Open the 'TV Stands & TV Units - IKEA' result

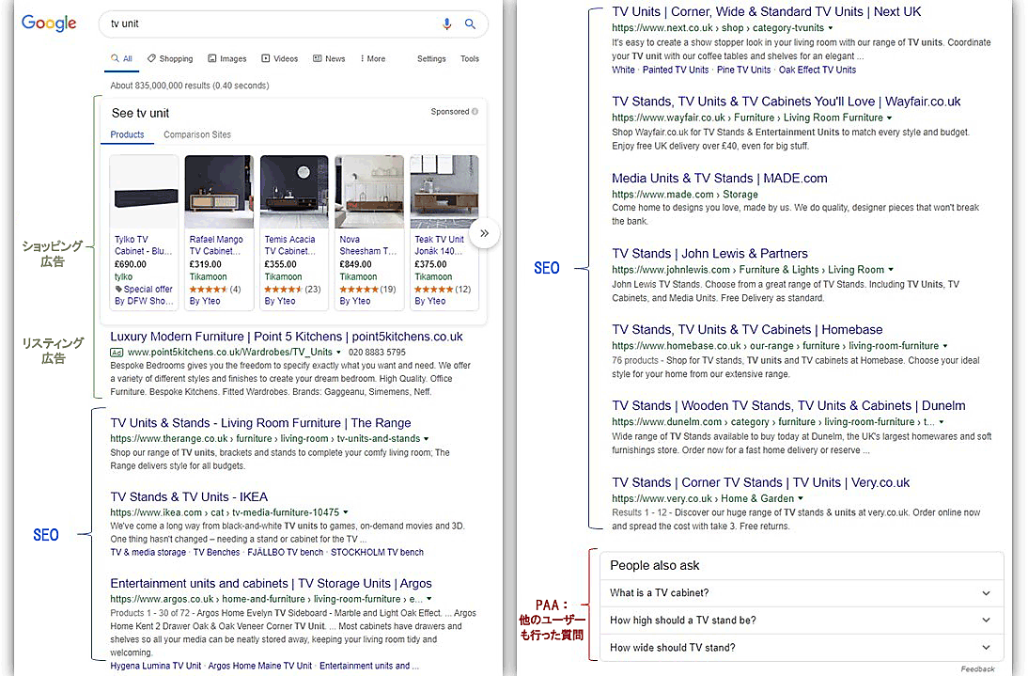[189, 496]
